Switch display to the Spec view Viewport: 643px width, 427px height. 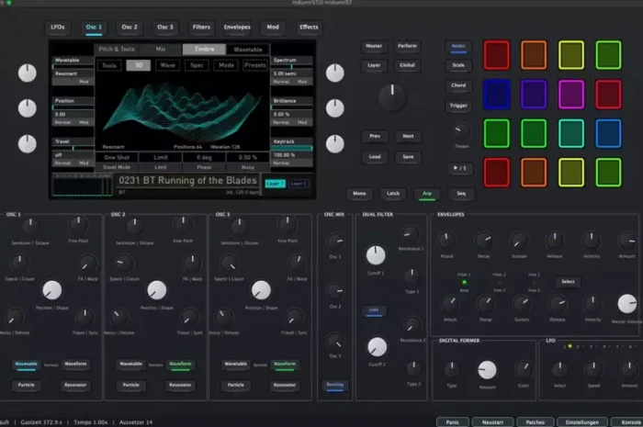pyautogui.click(x=197, y=65)
